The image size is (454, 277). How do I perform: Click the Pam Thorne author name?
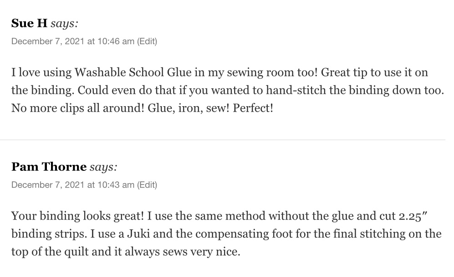(x=49, y=167)
